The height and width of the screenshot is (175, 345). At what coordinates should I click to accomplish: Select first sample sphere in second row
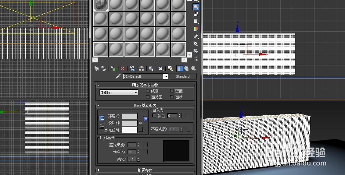coord(101,19)
